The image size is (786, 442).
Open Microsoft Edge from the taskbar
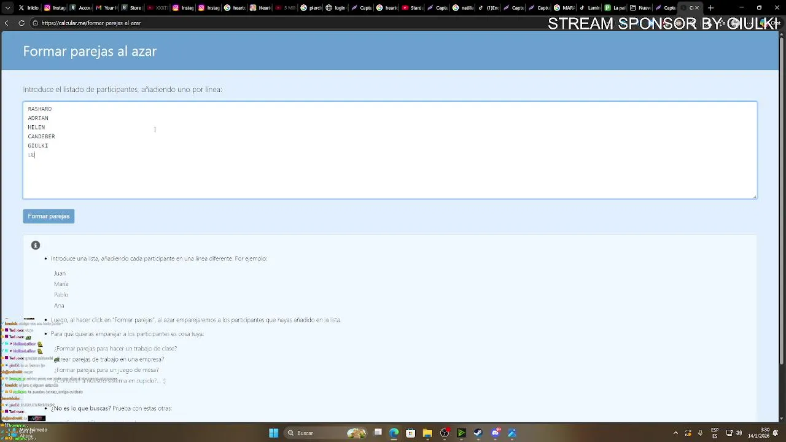click(394, 433)
